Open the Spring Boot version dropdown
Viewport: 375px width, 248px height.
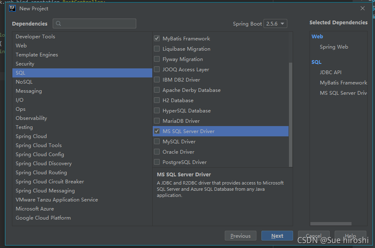pos(275,24)
